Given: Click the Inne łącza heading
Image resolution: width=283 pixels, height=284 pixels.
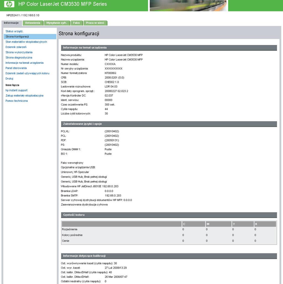Looking at the screenshot, I should click(12, 85).
